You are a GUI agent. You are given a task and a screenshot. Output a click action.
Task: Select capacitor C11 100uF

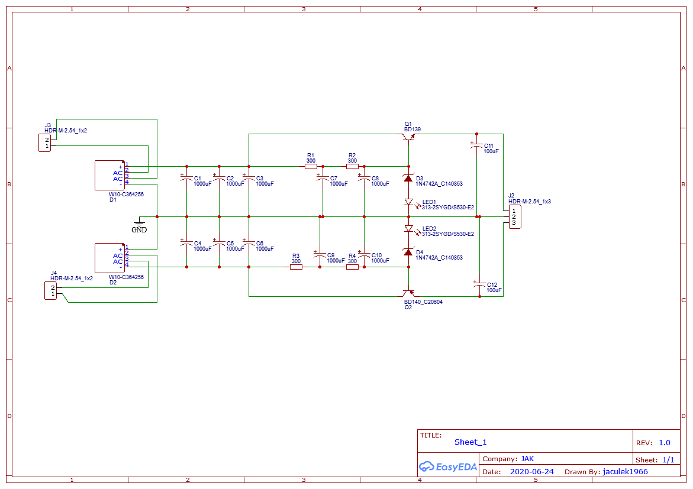[476, 147]
